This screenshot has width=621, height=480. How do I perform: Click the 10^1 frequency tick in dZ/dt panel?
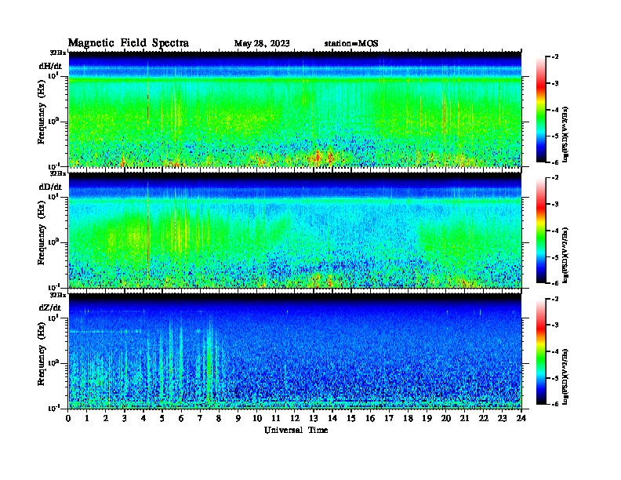[54, 317]
